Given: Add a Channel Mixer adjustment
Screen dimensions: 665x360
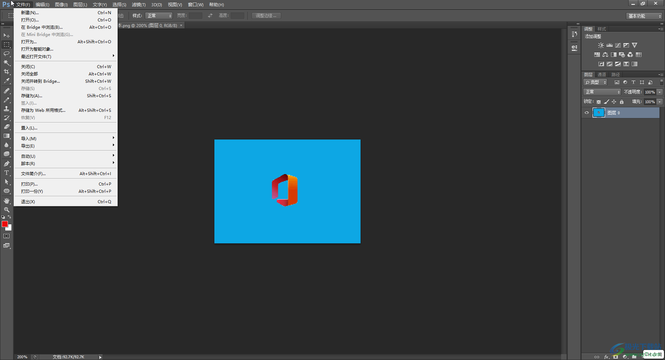Looking at the screenshot, I should click(630, 55).
